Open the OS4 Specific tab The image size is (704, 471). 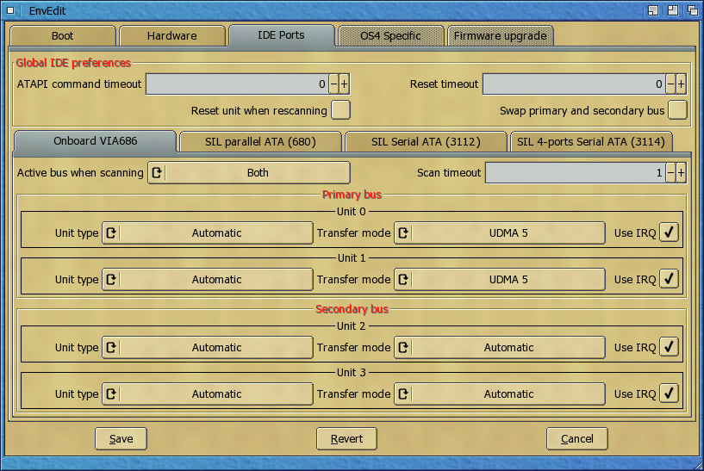[390, 36]
